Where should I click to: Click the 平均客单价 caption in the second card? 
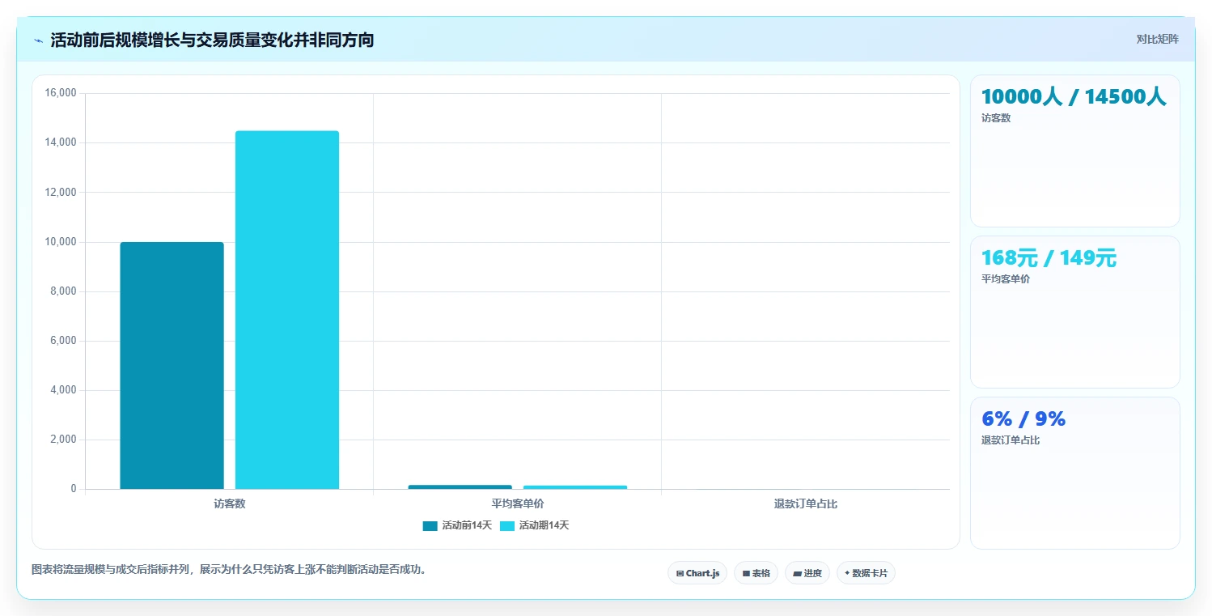(1006, 279)
